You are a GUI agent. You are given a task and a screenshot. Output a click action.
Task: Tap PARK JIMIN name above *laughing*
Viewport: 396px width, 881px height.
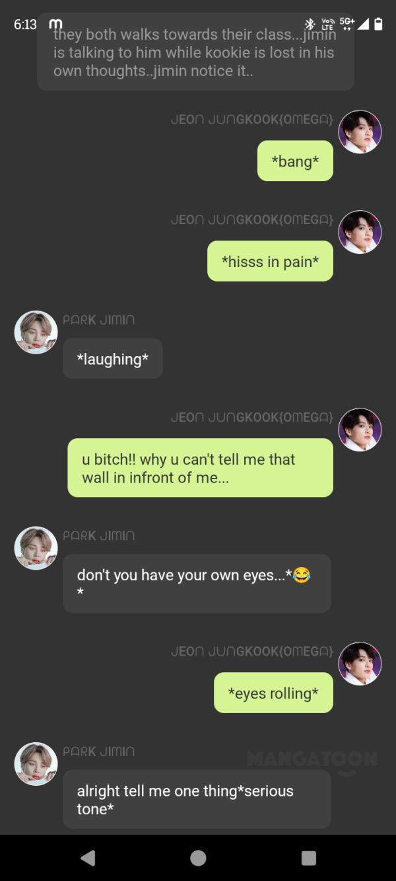(98, 320)
